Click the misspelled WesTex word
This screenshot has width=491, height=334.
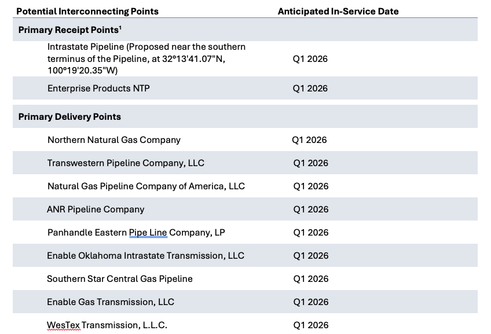pyautogui.click(x=63, y=325)
